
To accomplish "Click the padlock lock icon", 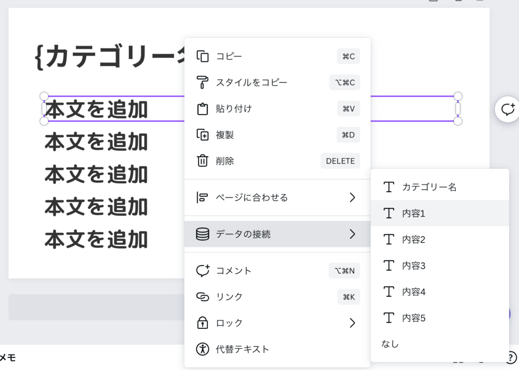I will click(202, 323).
